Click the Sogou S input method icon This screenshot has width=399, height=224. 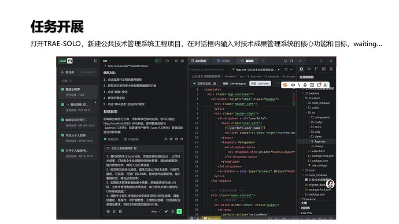click(285, 85)
